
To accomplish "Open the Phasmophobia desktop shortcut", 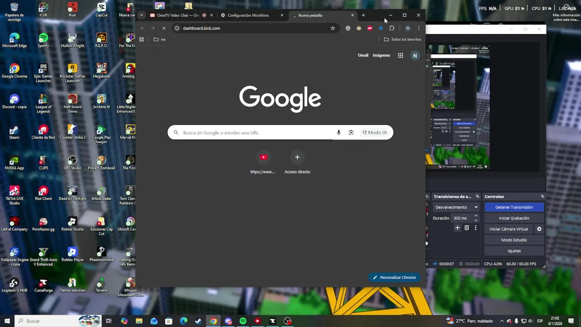I will coord(101,254).
